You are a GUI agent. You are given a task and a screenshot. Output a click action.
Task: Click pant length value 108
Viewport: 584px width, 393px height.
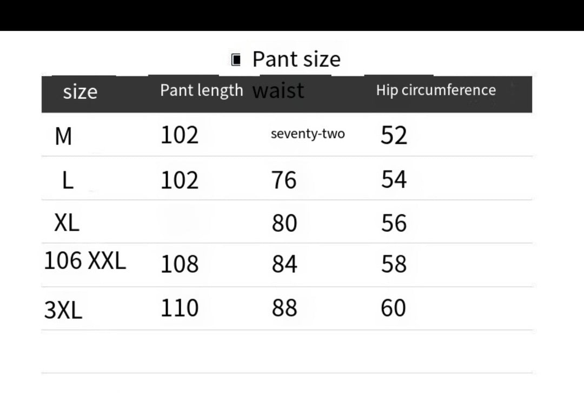(x=180, y=264)
